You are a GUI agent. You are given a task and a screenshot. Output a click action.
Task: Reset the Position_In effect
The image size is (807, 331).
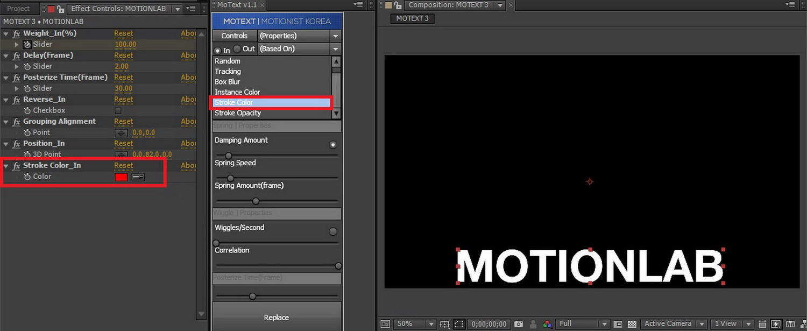click(123, 144)
